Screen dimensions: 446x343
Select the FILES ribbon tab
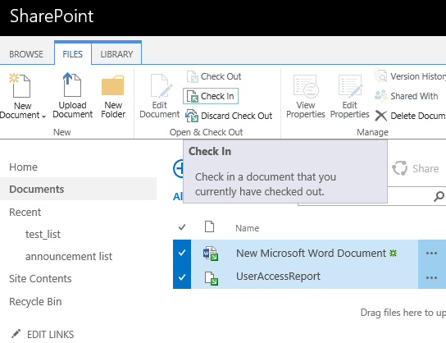(x=72, y=54)
